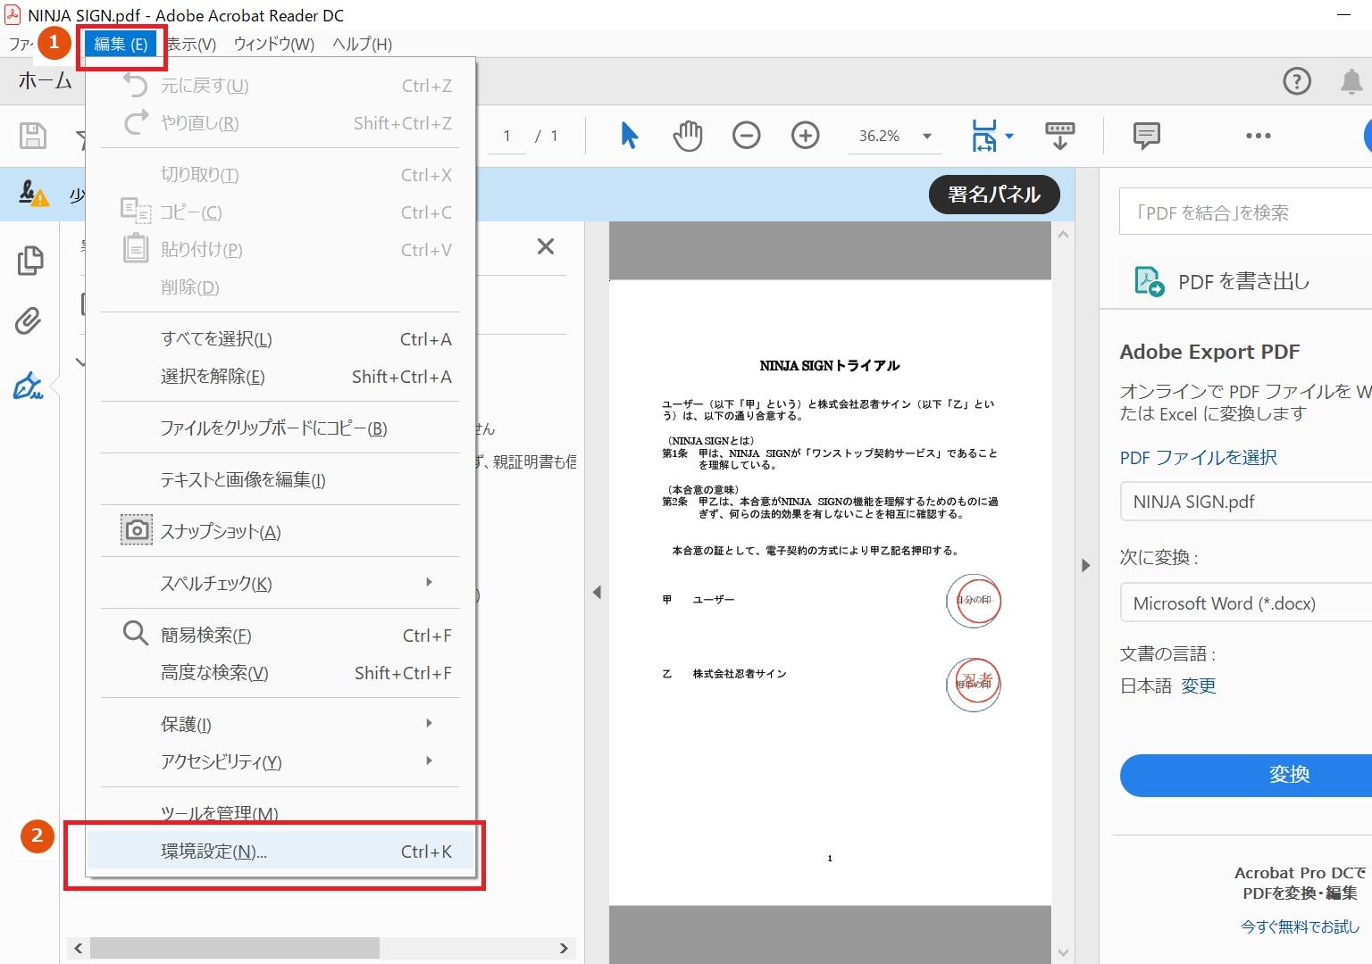Image resolution: width=1372 pixels, height=964 pixels.
Task: Choose 簡易検索(F) menu entry
Action: pos(280,636)
